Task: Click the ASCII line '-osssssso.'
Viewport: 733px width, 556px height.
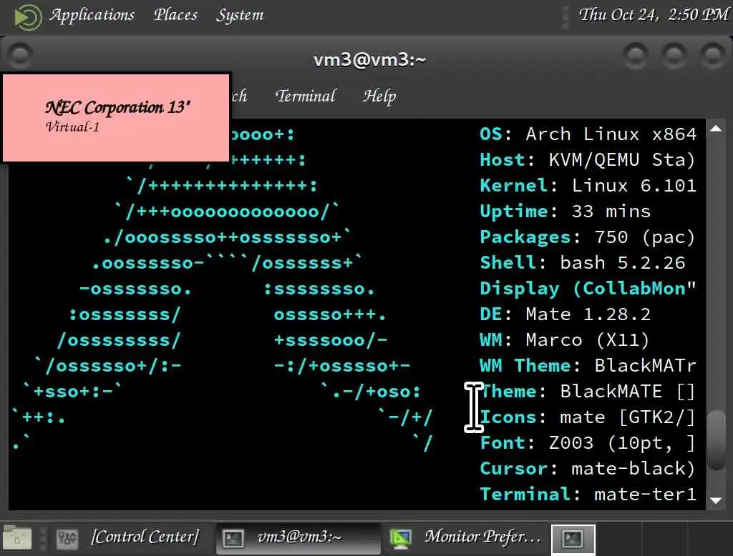Action: coord(135,289)
